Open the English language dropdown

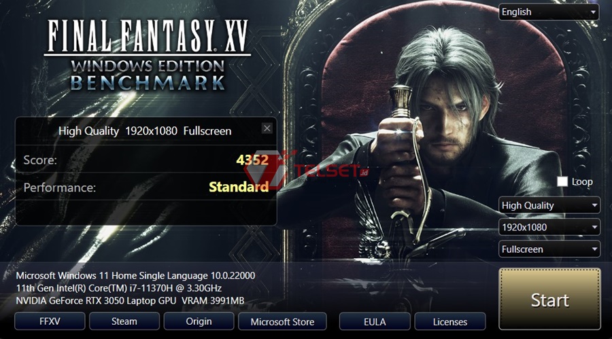(x=549, y=12)
